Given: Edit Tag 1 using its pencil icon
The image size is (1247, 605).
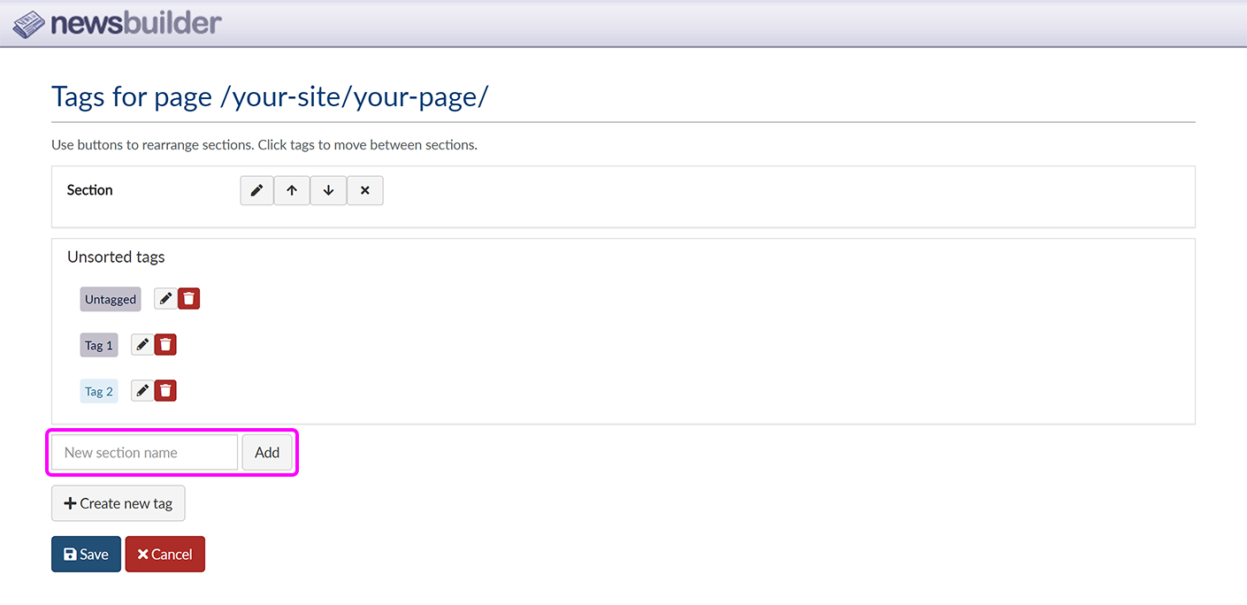Looking at the screenshot, I should [142, 345].
